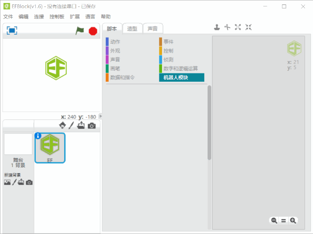The height and width of the screenshot is (234, 313).
Task: Toggle the stage fullscreen presentation icon
Action: point(12,30)
